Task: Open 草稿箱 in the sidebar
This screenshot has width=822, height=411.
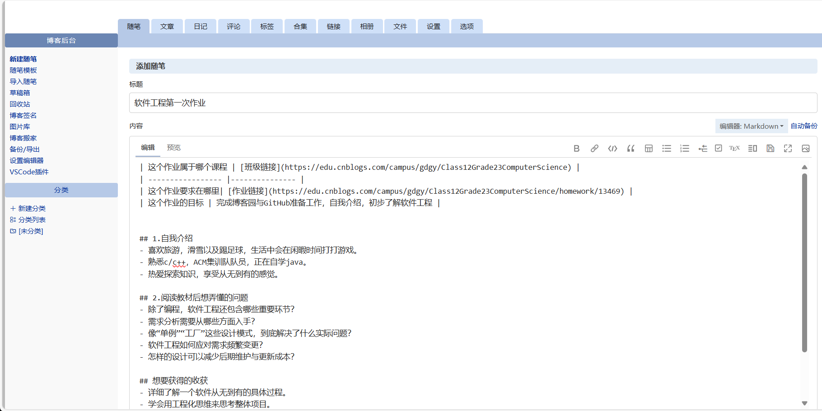Action: point(20,93)
